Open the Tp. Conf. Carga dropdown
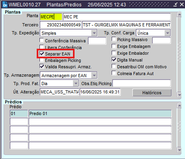The width and height of the screenshot is (185, 159). click(167, 33)
